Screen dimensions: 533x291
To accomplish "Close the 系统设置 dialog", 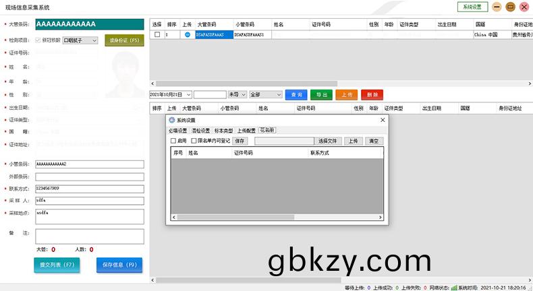I will tap(383, 120).
